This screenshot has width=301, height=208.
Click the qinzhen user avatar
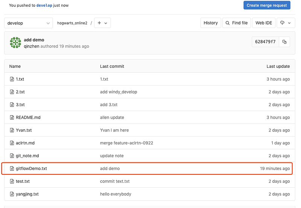(15, 43)
